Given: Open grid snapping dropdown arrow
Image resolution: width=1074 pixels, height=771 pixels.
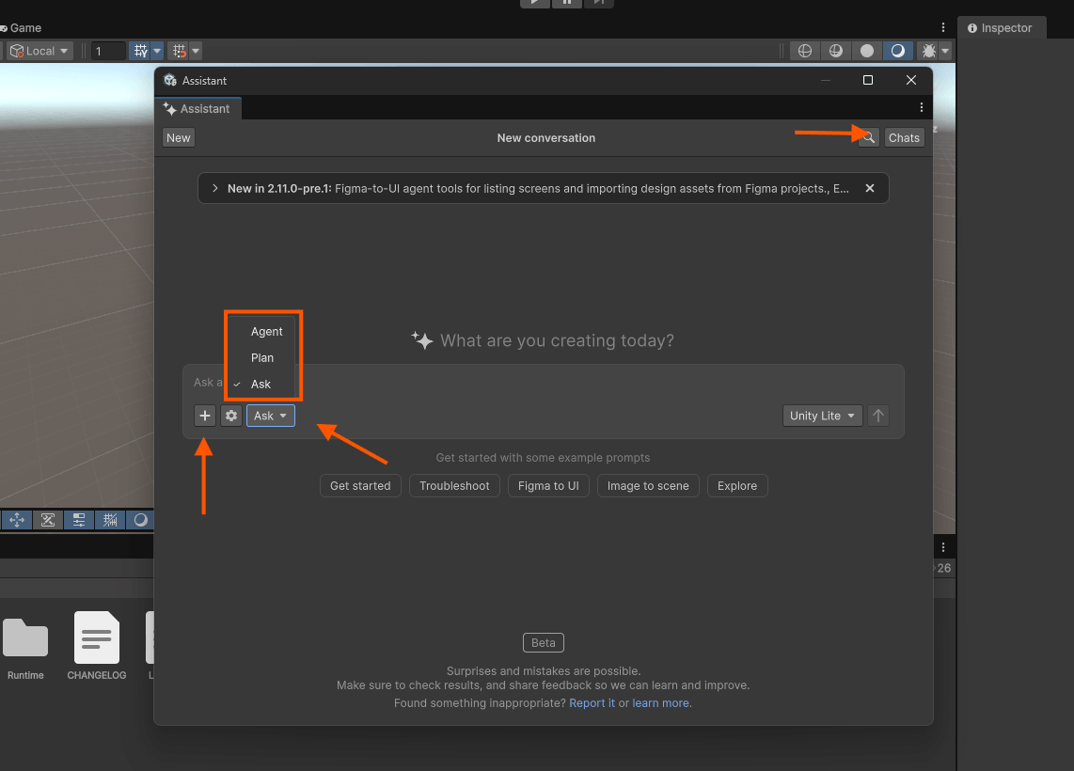Looking at the screenshot, I should tap(196, 51).
